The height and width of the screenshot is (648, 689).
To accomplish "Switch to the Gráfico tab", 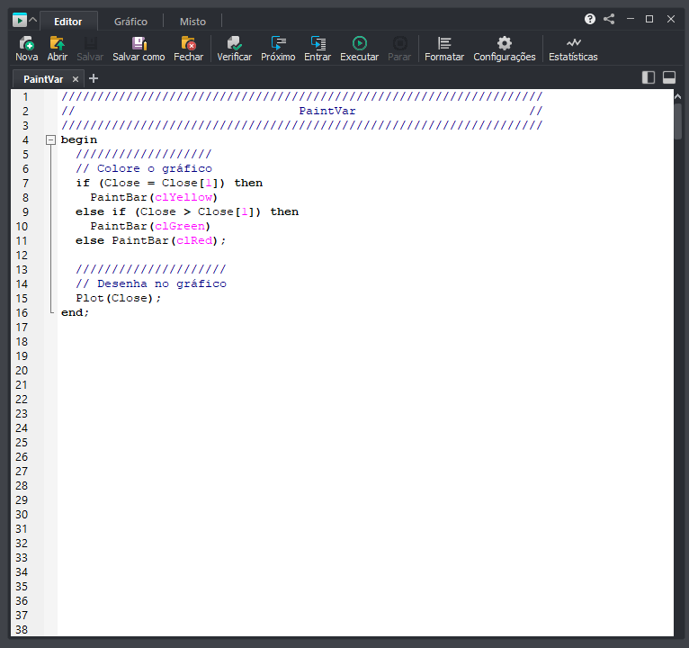I will (x=130, y=22).
